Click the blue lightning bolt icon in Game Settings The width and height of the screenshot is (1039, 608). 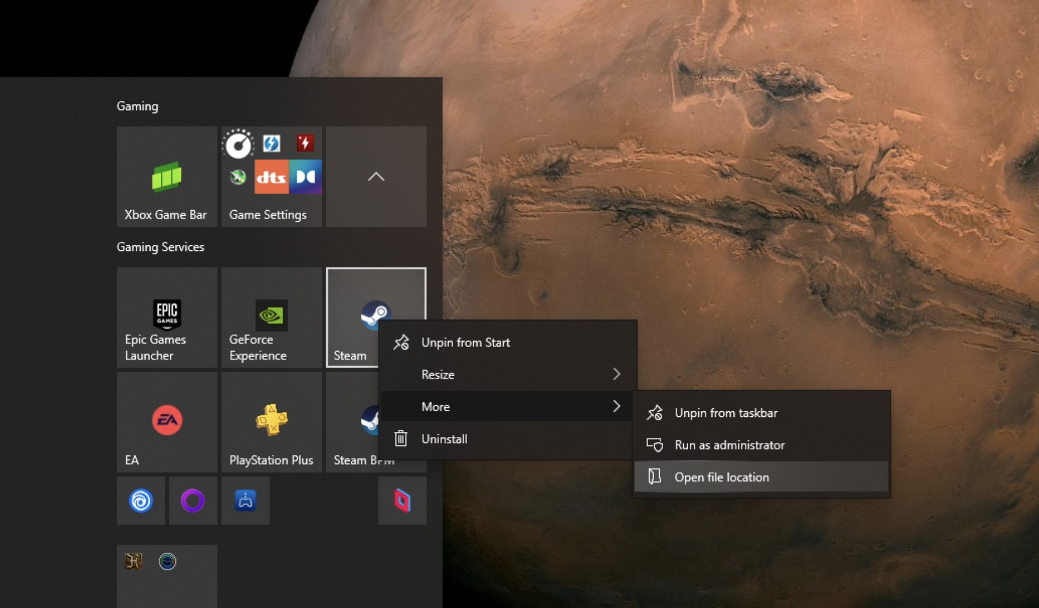(271, 144)
